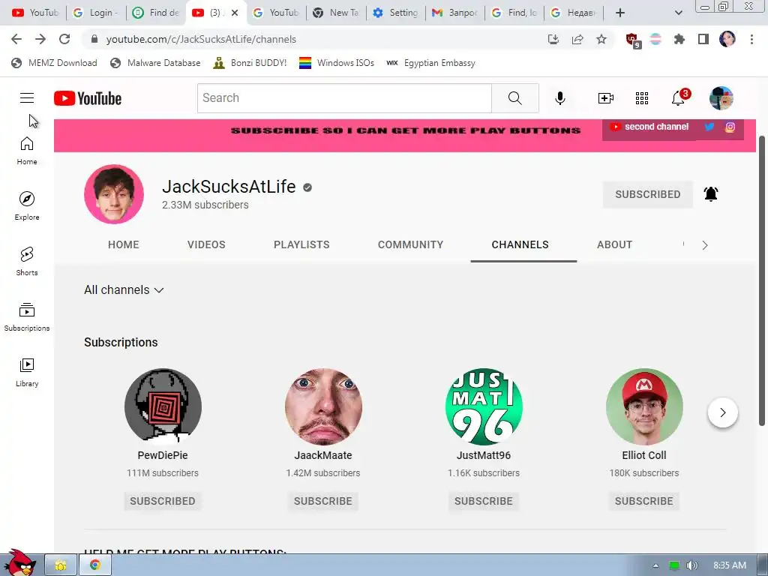Start voice search with microphone icon
Screen dimensions: 768x576
coord(559,98)
